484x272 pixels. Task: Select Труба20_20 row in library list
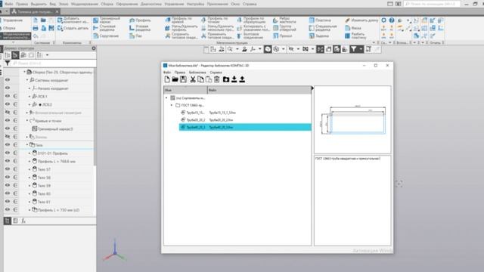pos(245,119)
